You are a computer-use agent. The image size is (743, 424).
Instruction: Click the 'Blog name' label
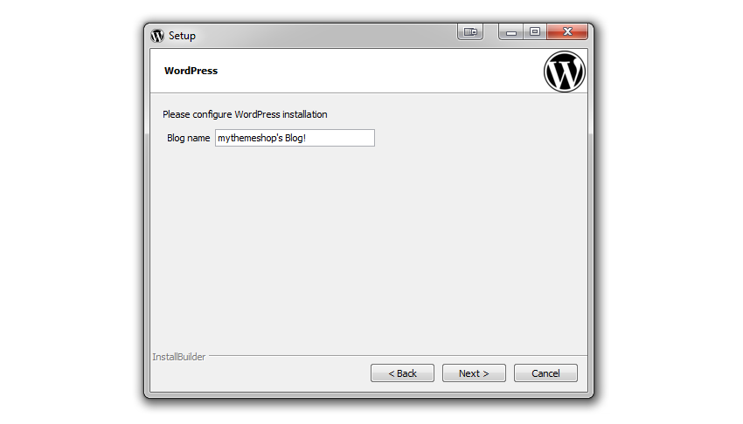(x=188, y=138)
